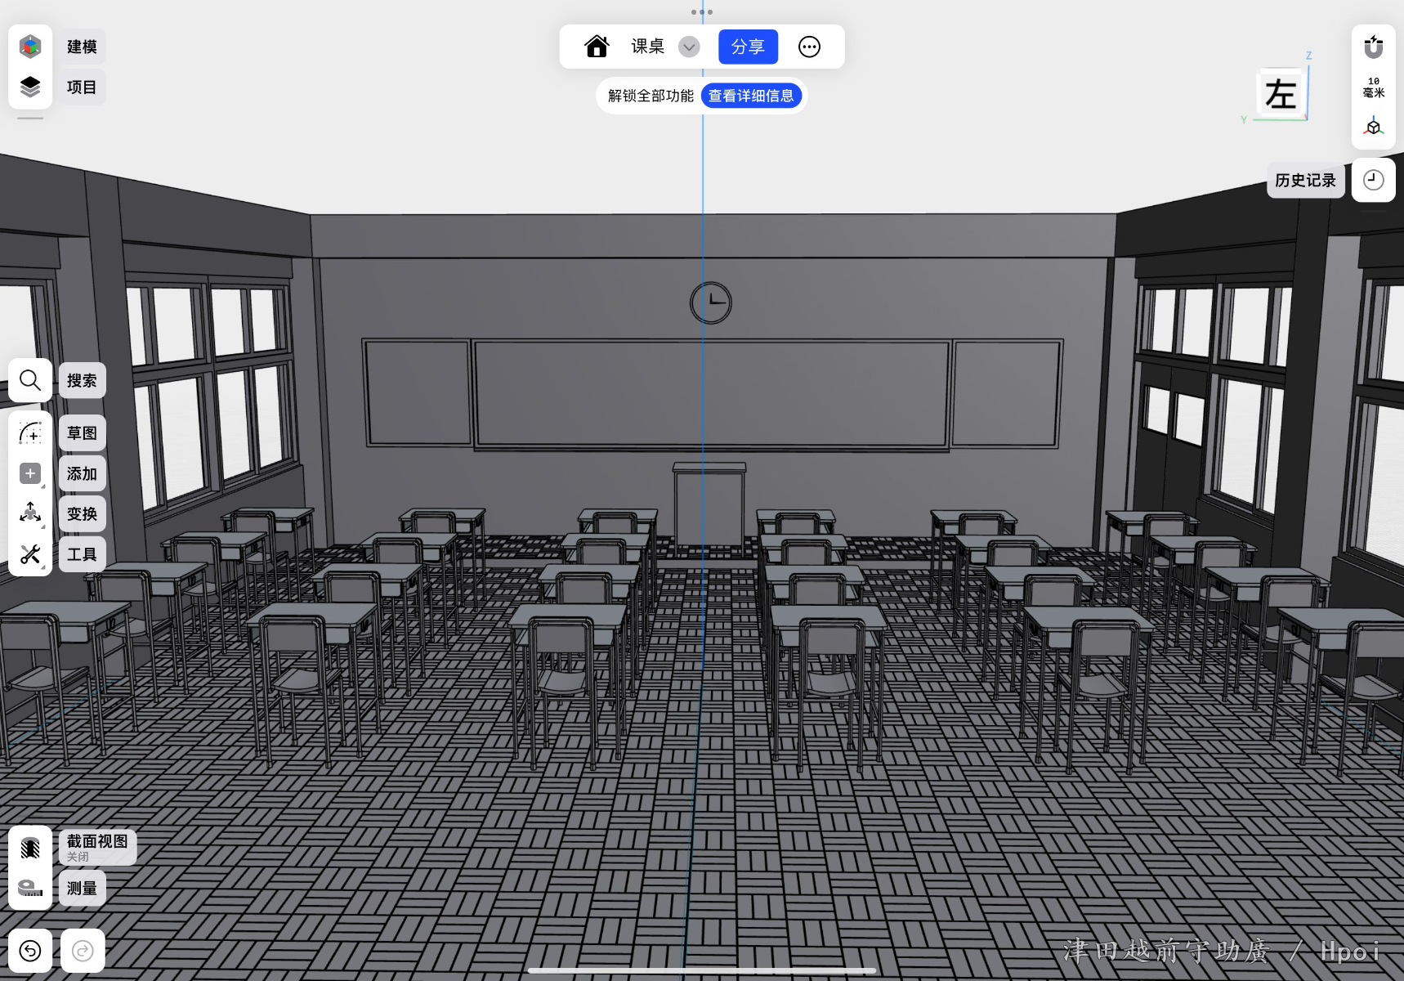The height and width of the screenshot is (981, 1404).
Task: Toggle the snapping magnet icon
Action: click(x=1373, y=47)
